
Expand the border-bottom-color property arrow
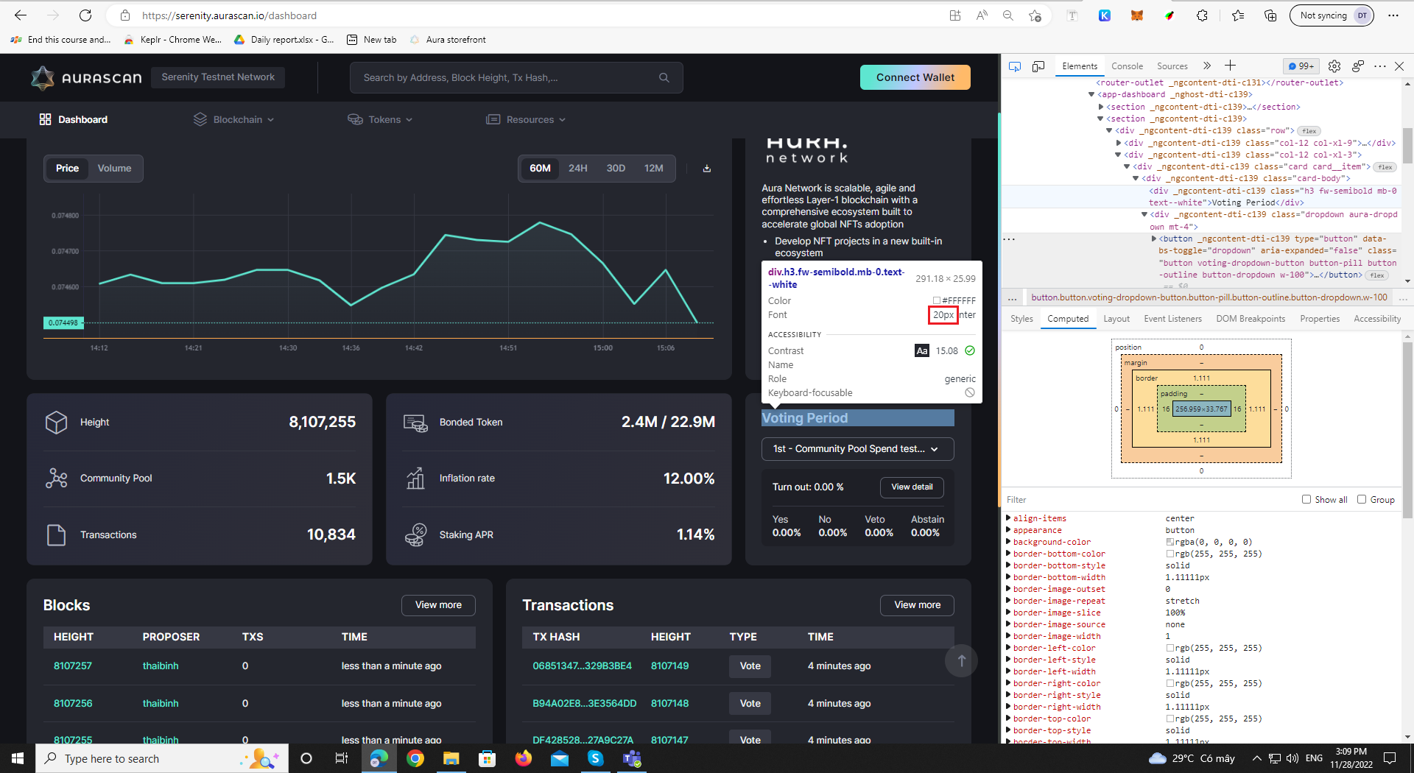pos(1009,554)
